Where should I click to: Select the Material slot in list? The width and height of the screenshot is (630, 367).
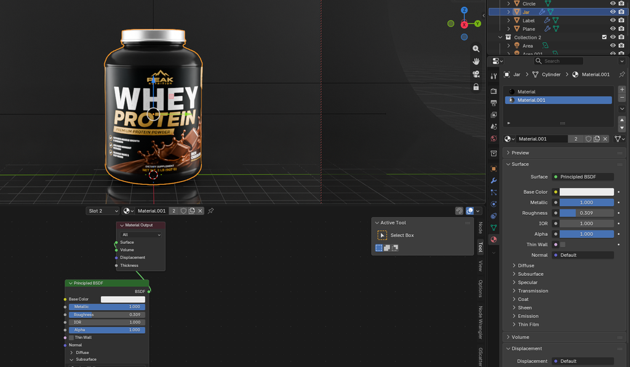pyautogui.click(x=559, y=92)
